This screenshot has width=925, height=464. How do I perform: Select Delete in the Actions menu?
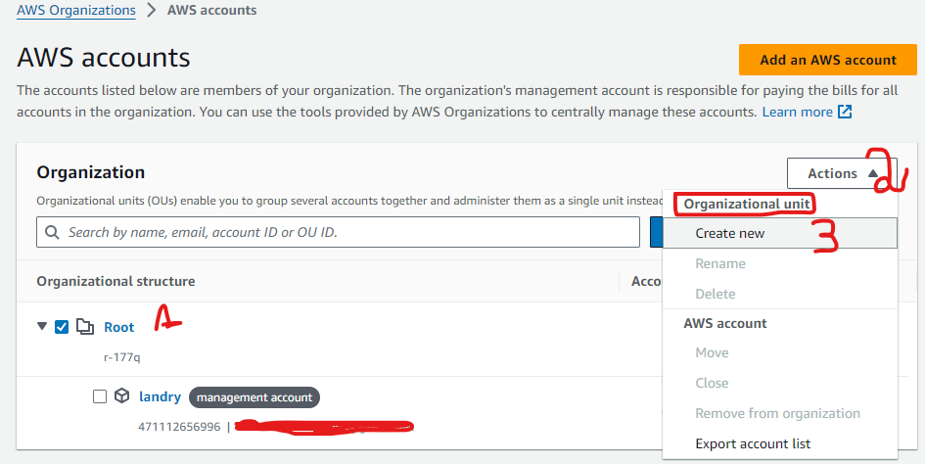tap(716, 294)
